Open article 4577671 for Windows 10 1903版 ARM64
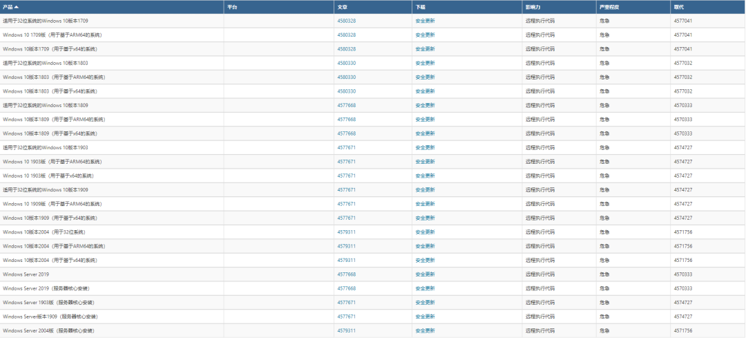 tap(346, 161)
